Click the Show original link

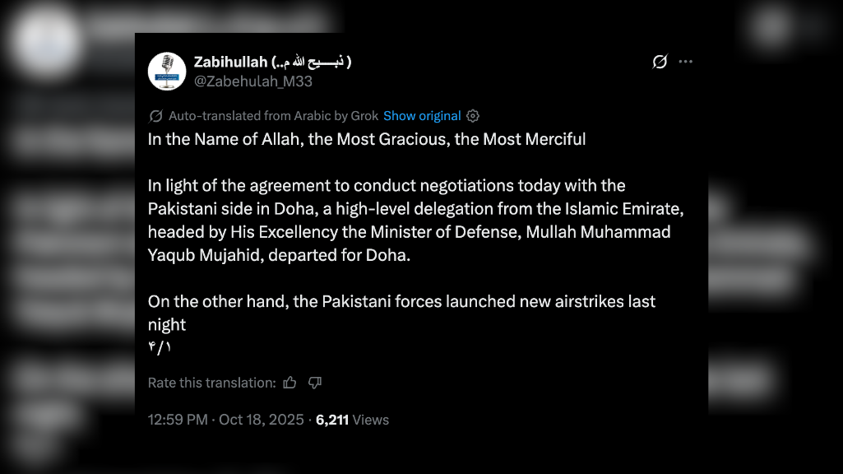pos(422,116)
